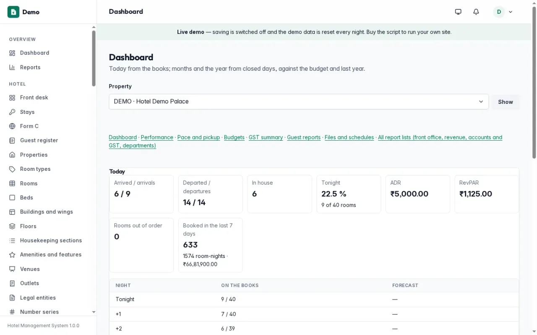Open the All report lists link
Screen dimensions: 537x335
[x=440, y=137]
